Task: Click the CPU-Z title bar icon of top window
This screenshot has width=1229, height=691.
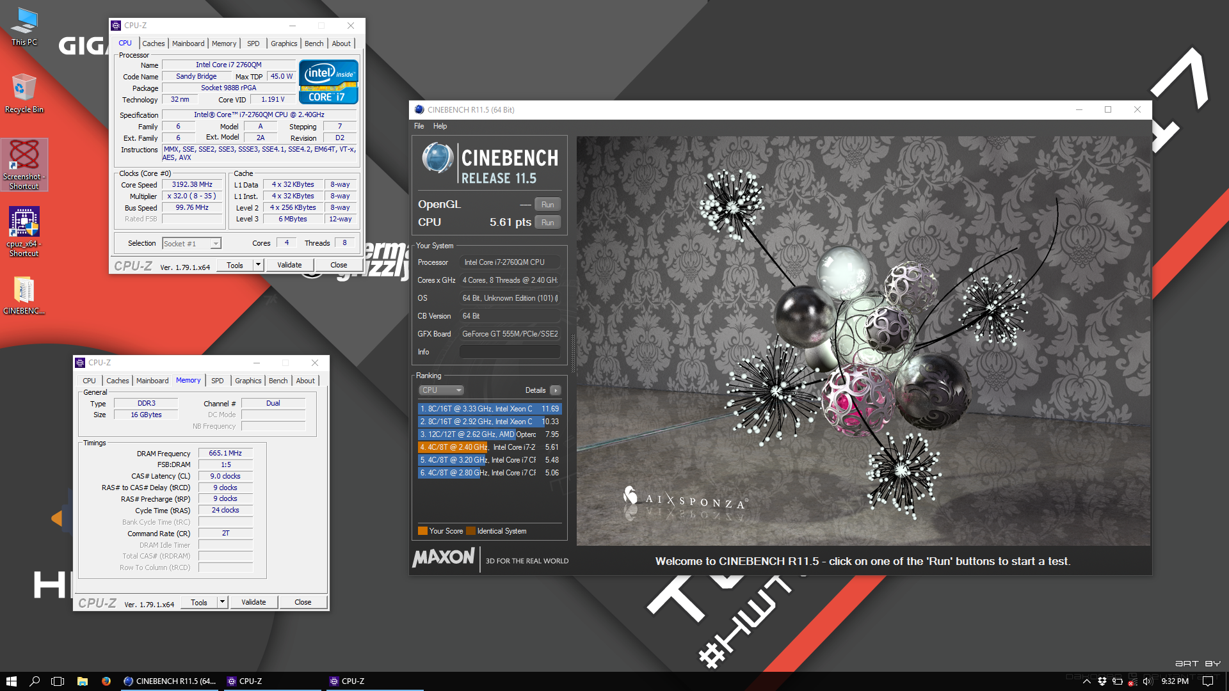Action: coord(116,26)
